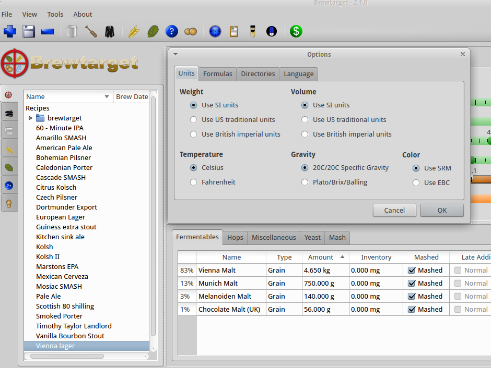Open the File menu
The height and width of the screenshot is (368, 491).
click(7, 15)
